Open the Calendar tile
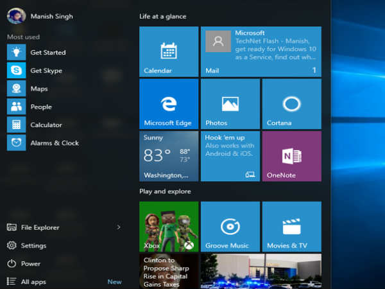 [x=169, y=51]
